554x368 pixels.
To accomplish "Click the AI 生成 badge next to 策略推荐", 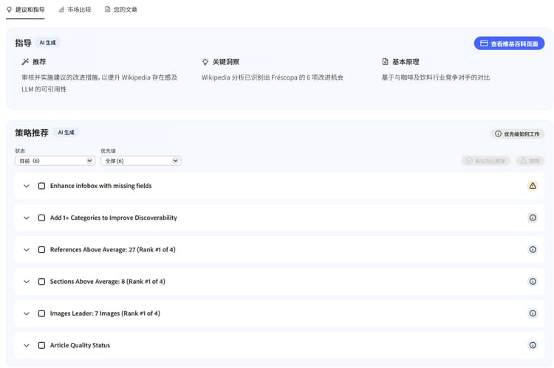I will [x=66, y=133].
